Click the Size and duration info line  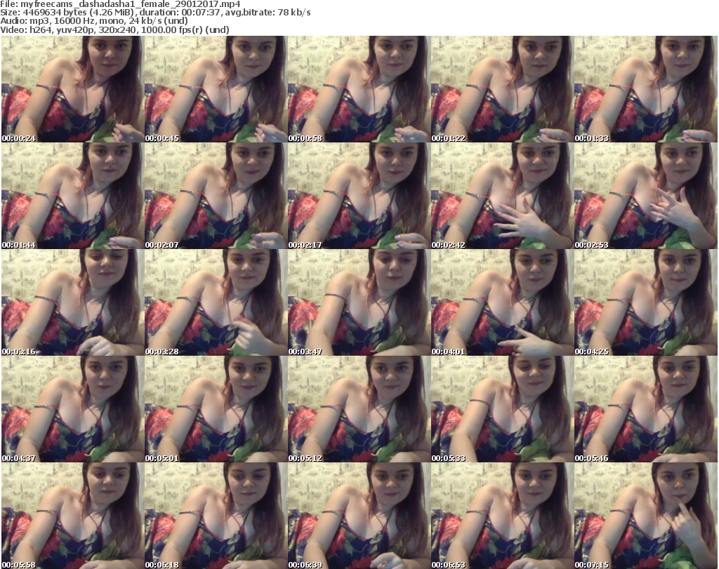point(155,13)
